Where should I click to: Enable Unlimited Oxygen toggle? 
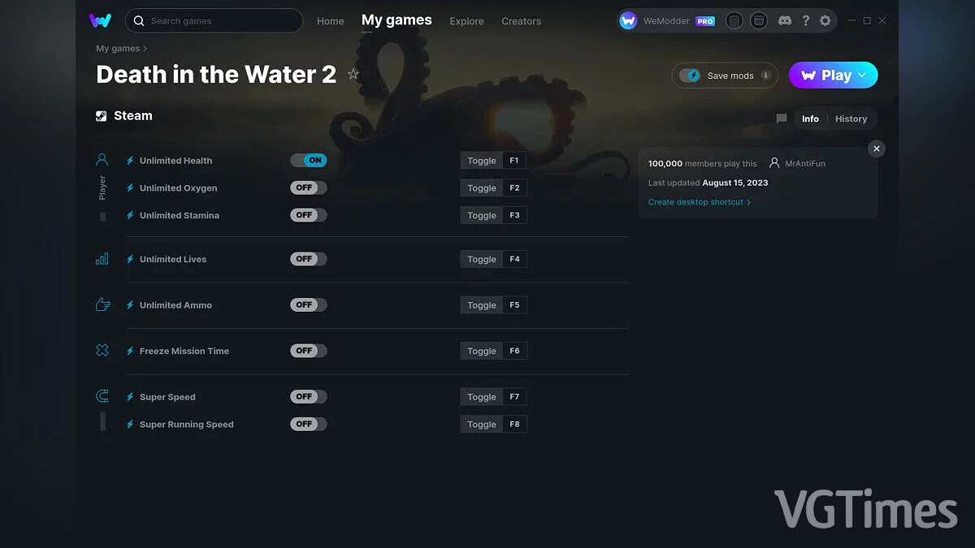(x=309, y=188)
